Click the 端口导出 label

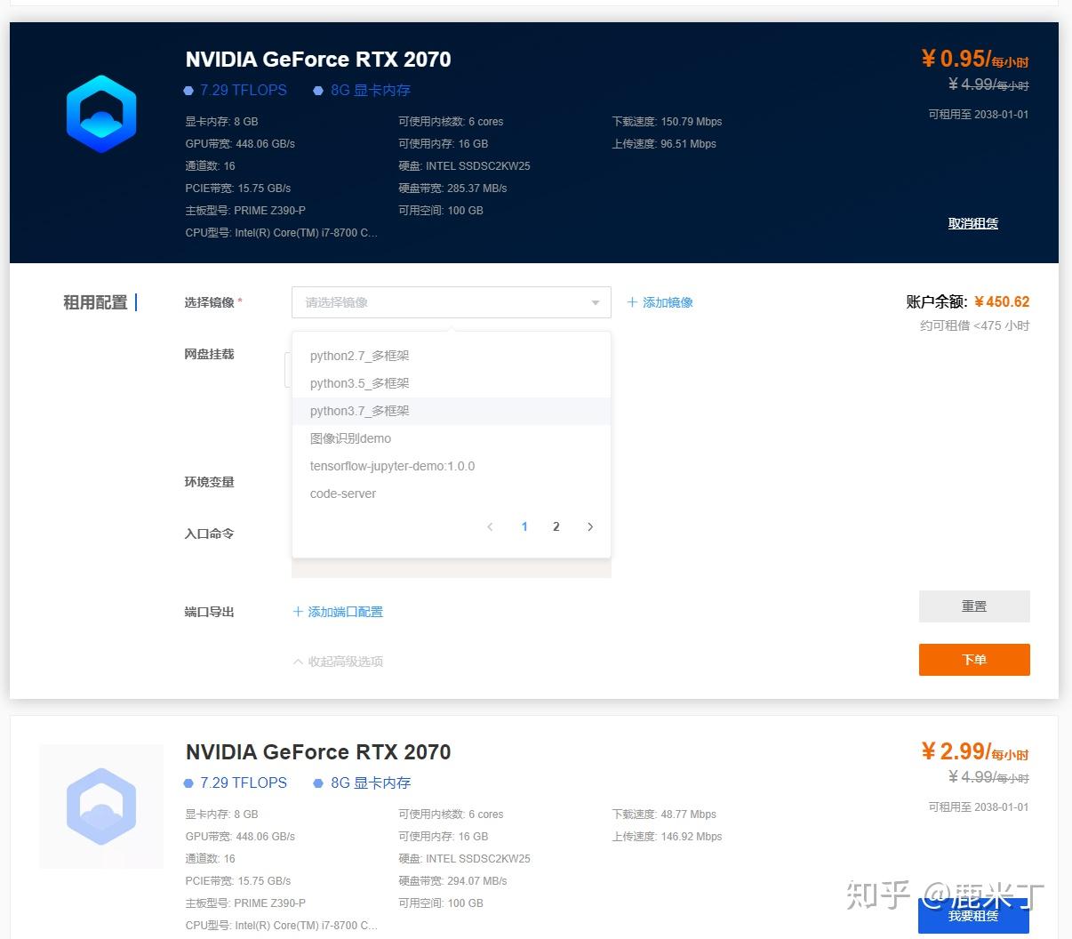click(x=209, y=612)
